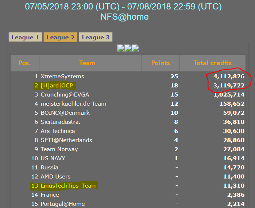This screenshot has height=208, width=255.
Task: Click the circled 4,112,826 credits value
Action: [229, 76]
